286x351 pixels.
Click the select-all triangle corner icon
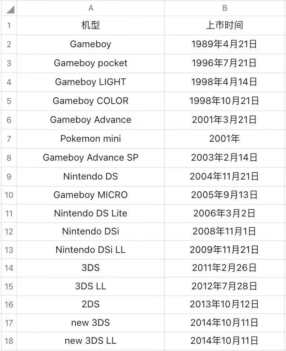point(10,9)
